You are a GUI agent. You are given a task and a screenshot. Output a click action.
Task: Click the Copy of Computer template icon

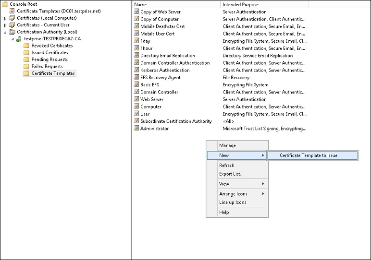pyautogui.click(x=136, y=19)
